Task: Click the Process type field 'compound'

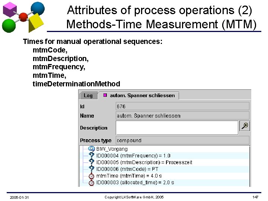Action: click(182, 140)
